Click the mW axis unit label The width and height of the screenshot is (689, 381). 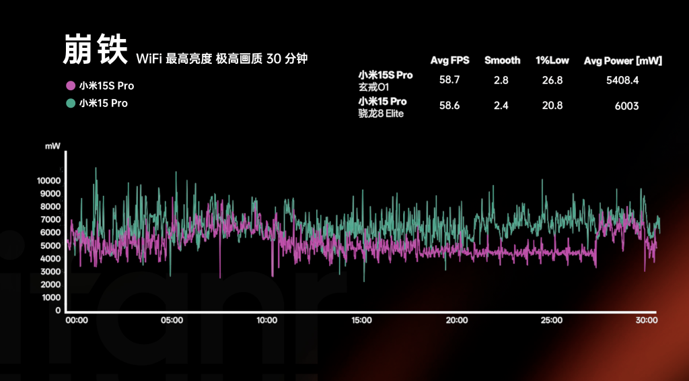click(x=52, y=146)
